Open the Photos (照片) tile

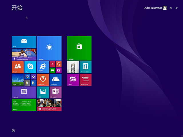[43, 92]
